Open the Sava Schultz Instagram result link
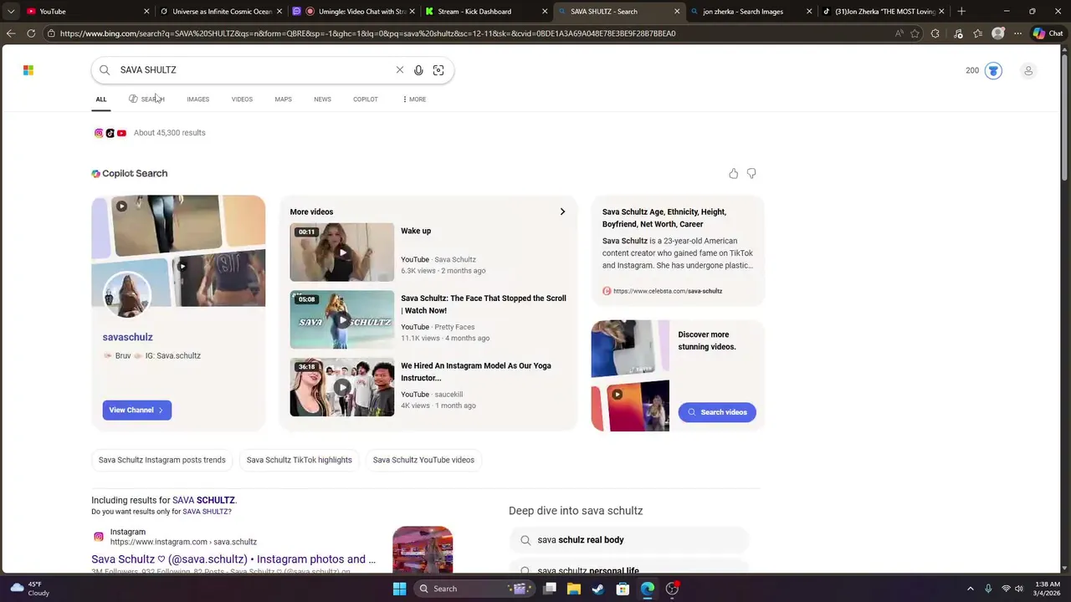Viewport: 1071px width, 602px height. point(233,559)
